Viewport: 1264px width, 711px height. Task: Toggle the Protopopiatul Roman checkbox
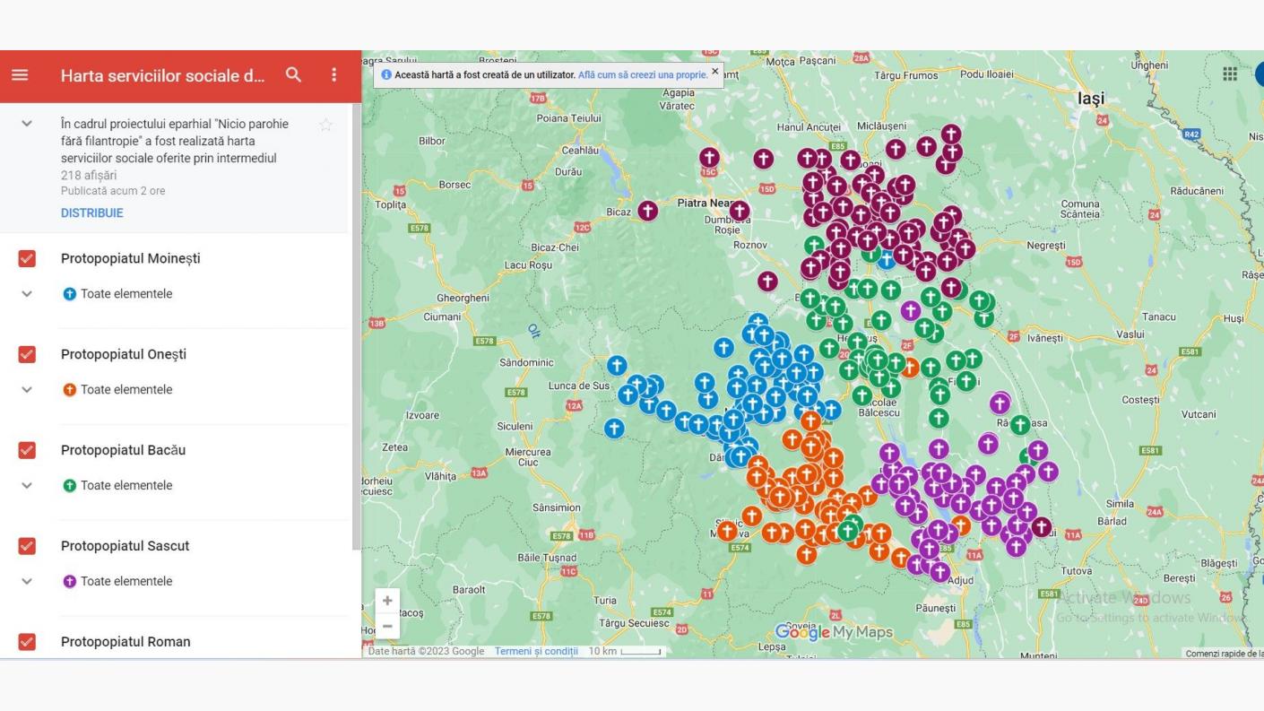pyautogui.click(x=26, y=641)
